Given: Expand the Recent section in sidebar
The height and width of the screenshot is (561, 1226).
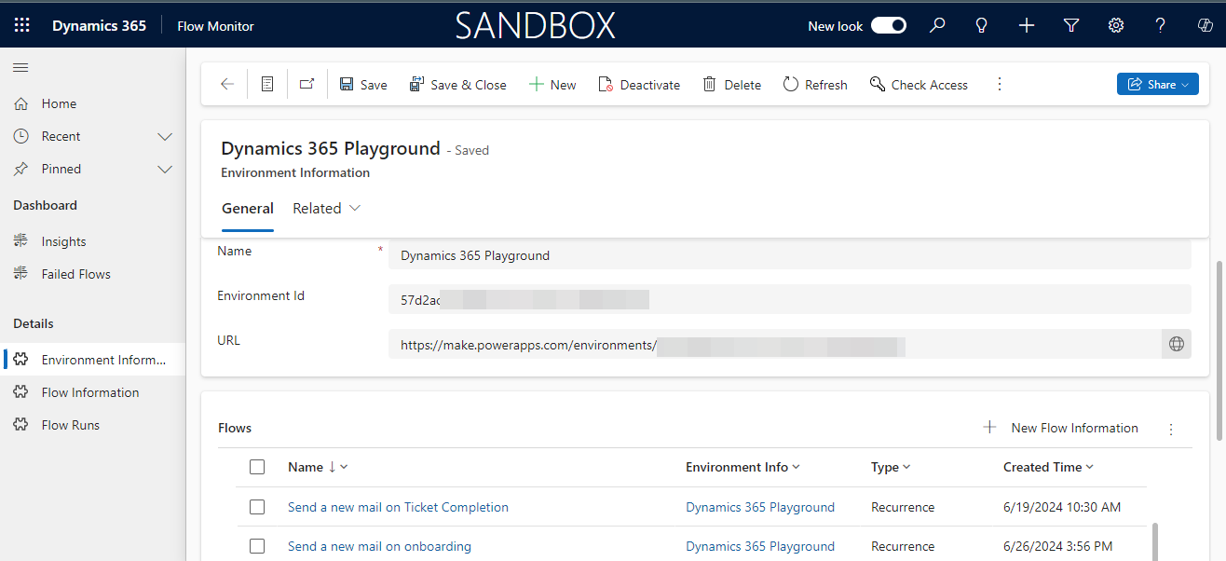Looking at the screenshot, I should (x=165, y=137).
